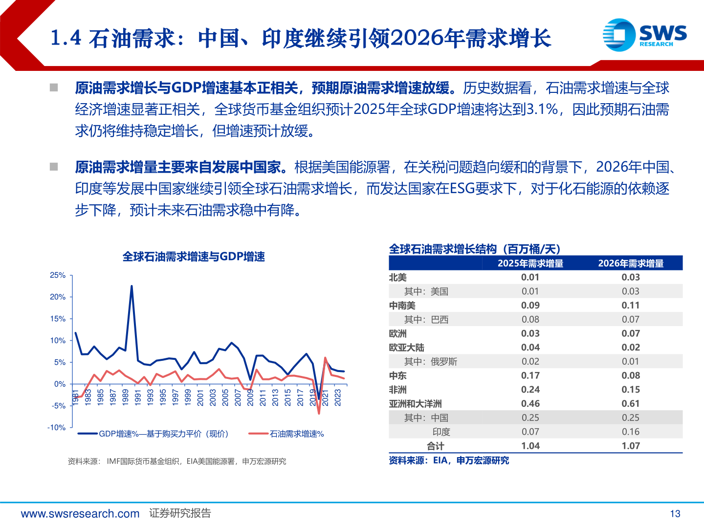Click page number 13 at bottom right
The width and height of the screenshot is (704, 528).
click(676, 513)
